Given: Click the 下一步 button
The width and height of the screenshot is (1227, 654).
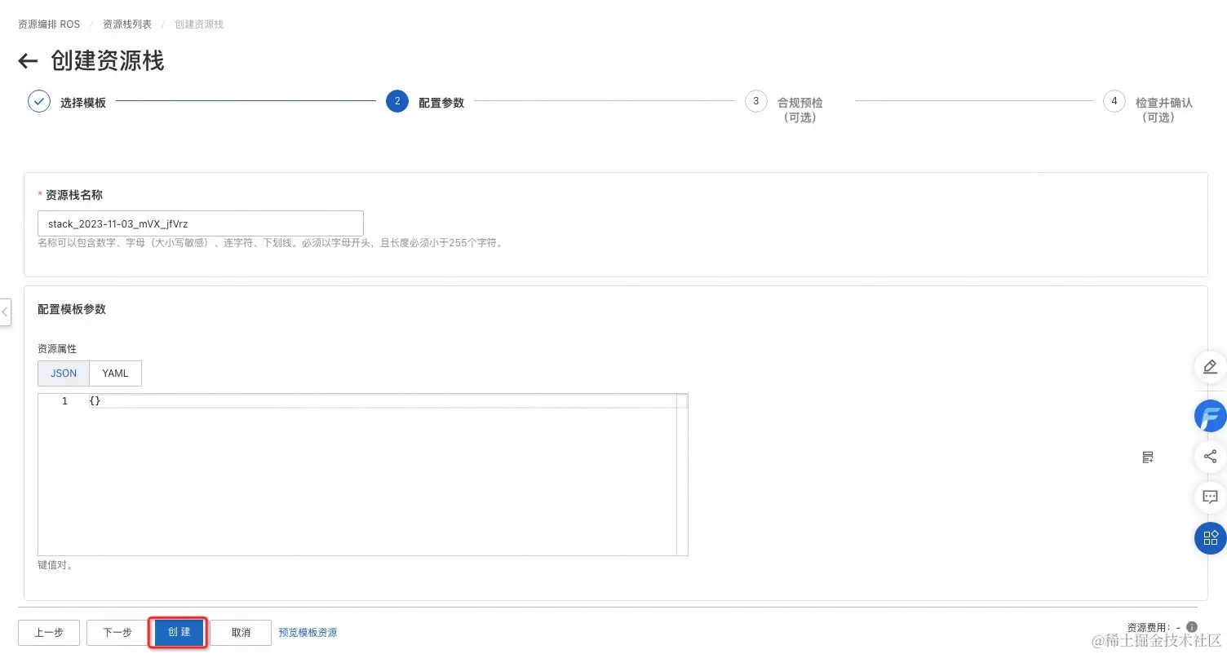Looking at the screenshot, I should point(117,633).
